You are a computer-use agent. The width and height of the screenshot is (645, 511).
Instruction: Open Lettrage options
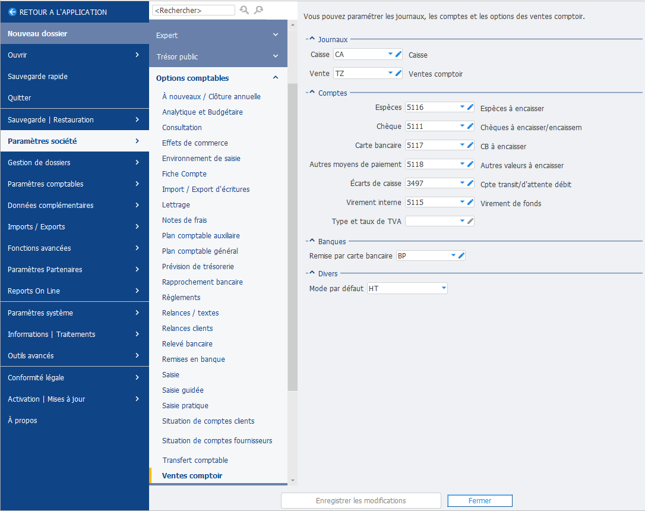176,204
